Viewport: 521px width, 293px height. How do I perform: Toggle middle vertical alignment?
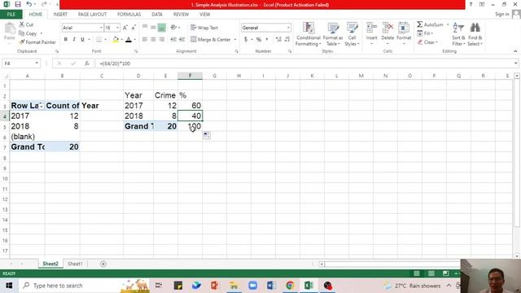coord(153,28)
